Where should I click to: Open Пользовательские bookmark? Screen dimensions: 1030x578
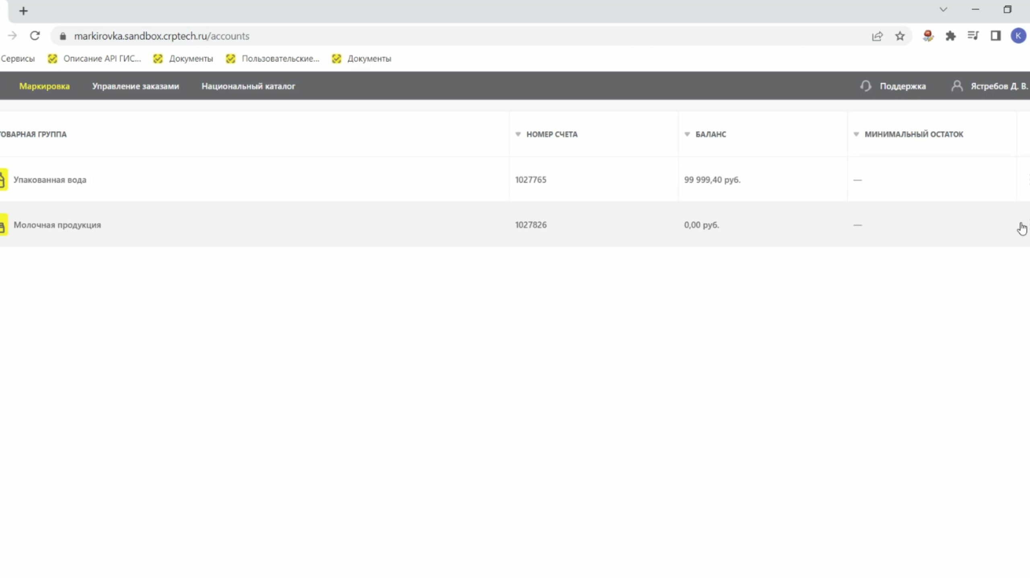[273, 59]
